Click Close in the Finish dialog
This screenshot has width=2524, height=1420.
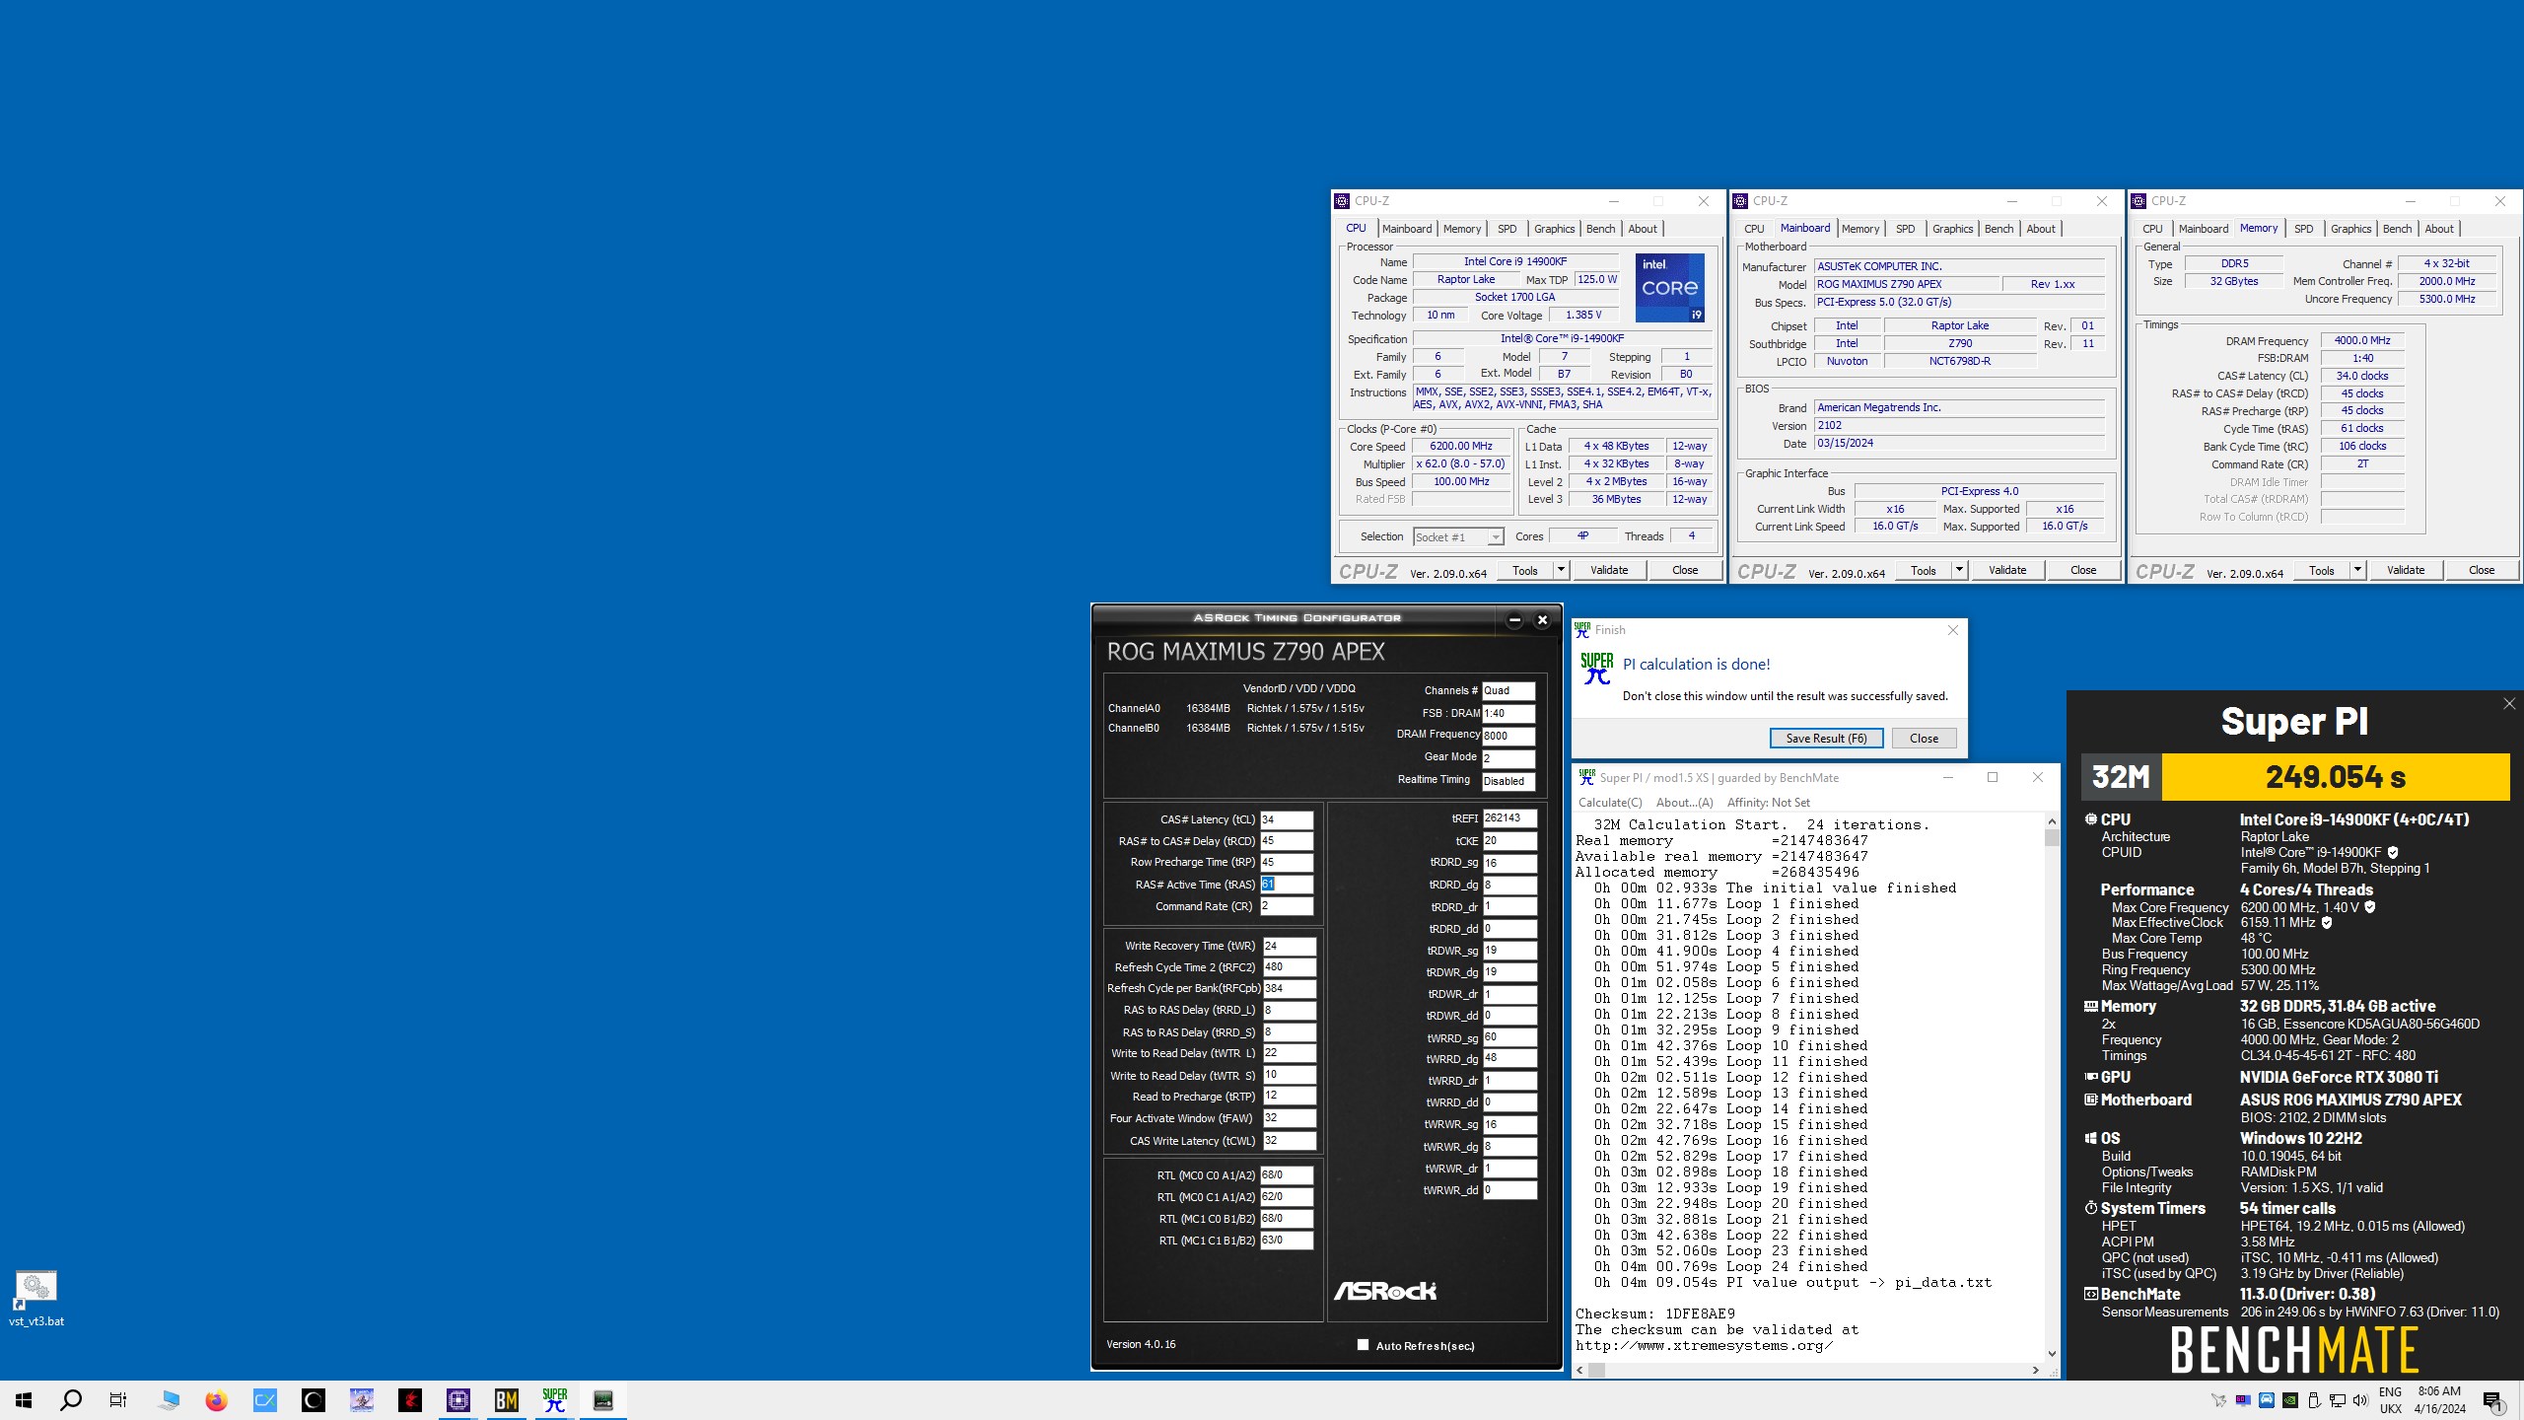1924,738
